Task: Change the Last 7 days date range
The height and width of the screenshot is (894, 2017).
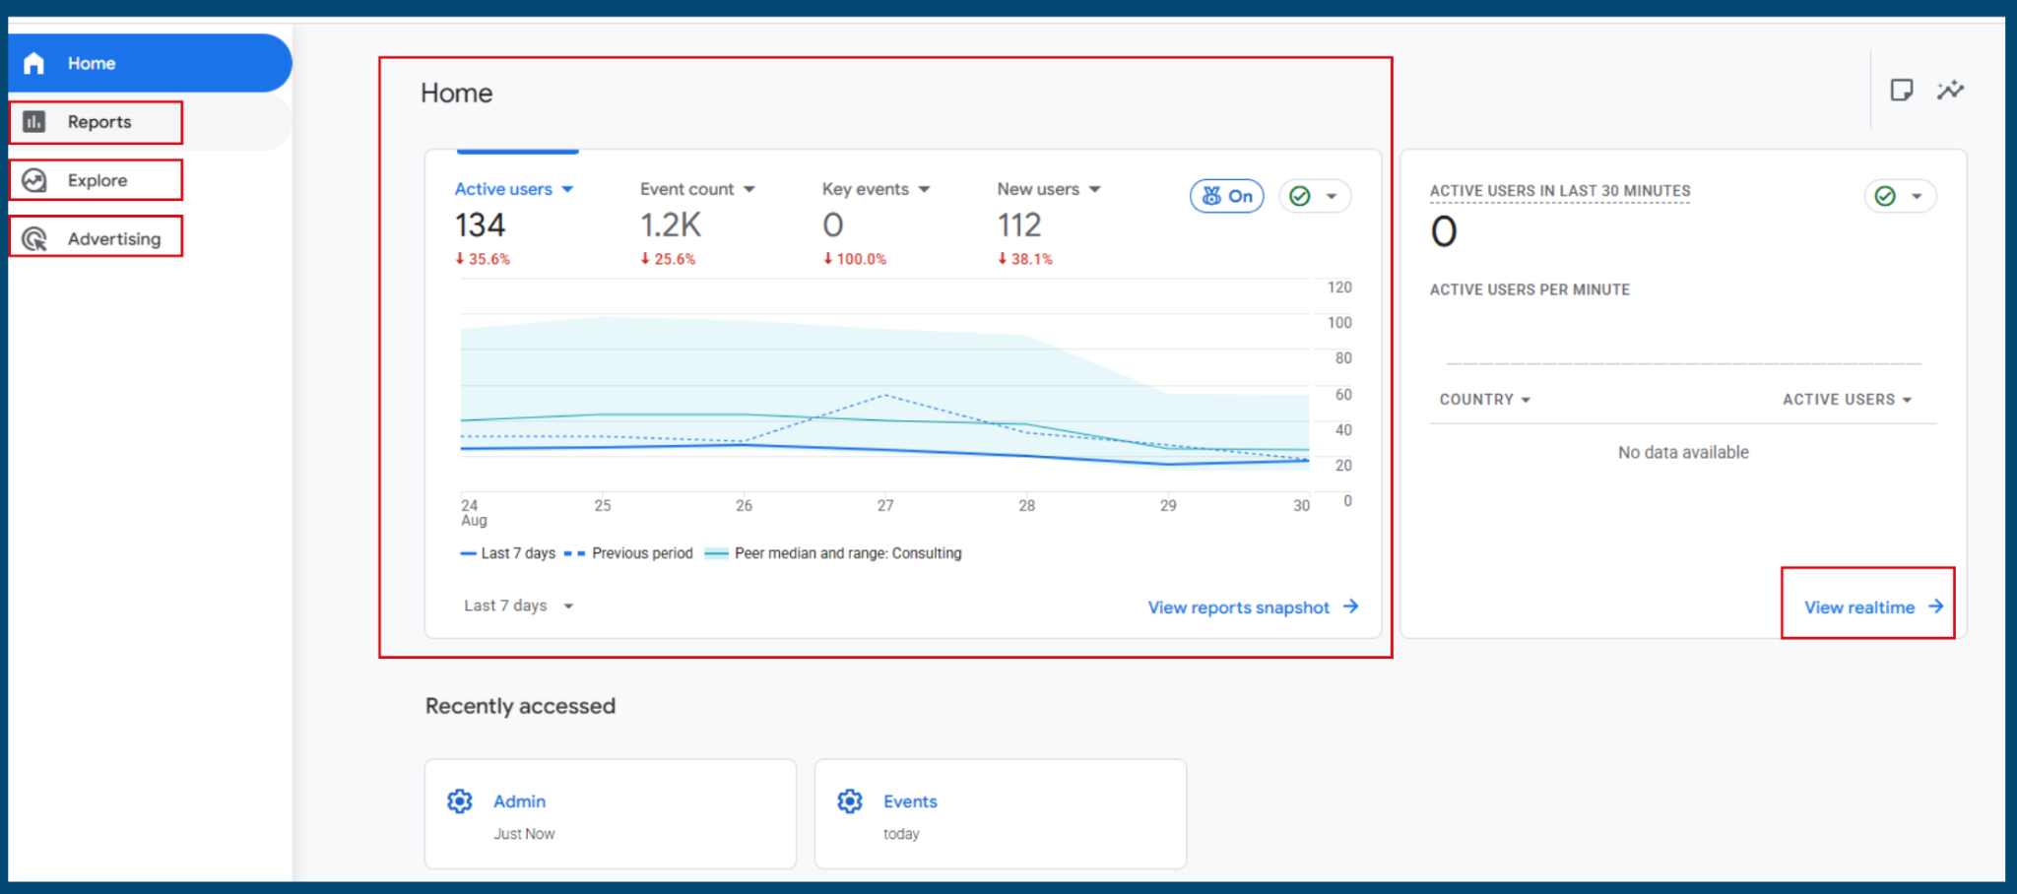Action: [x=519, y=606]
